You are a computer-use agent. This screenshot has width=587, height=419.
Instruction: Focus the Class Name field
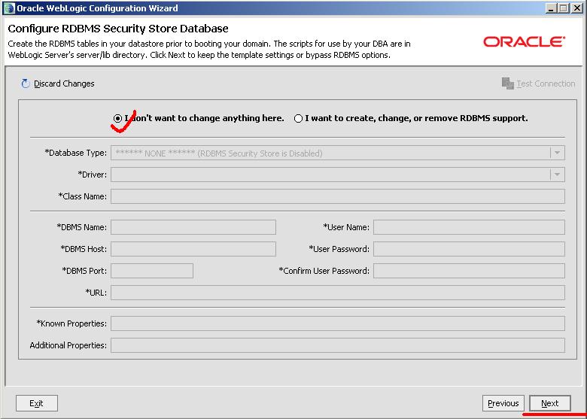click(x=338, y=196)
